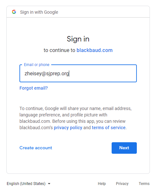Click the typed address zheisey@sjprep.org
Screen dimensions: 155x192
click(47, 74)
